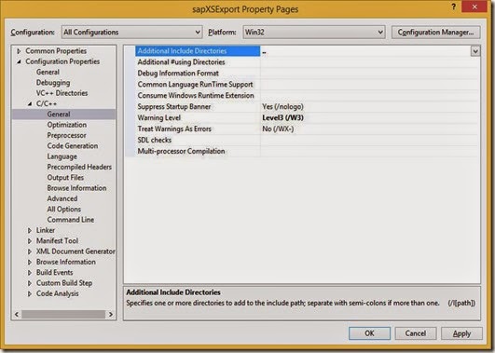The image size is (495, 353).
Task: Open the Advanced page
Action: (62, 198)
